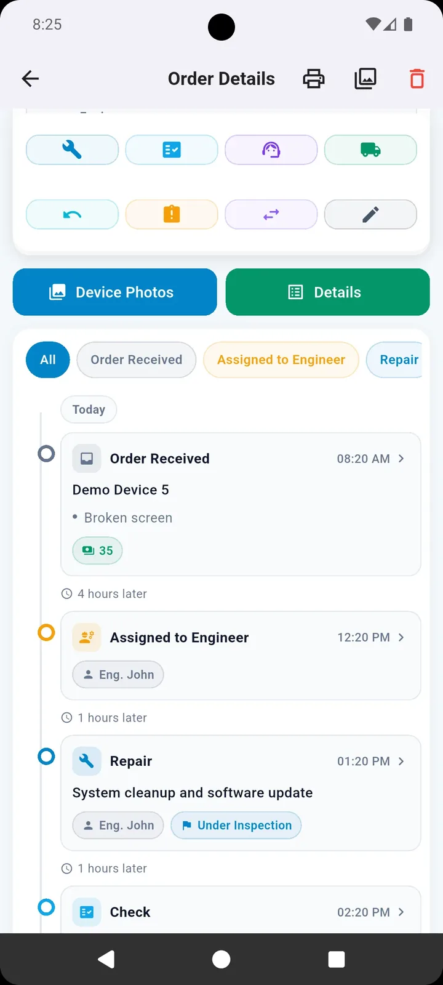Open the Device Photos button
443x985 pixels.
click(115, 292)
